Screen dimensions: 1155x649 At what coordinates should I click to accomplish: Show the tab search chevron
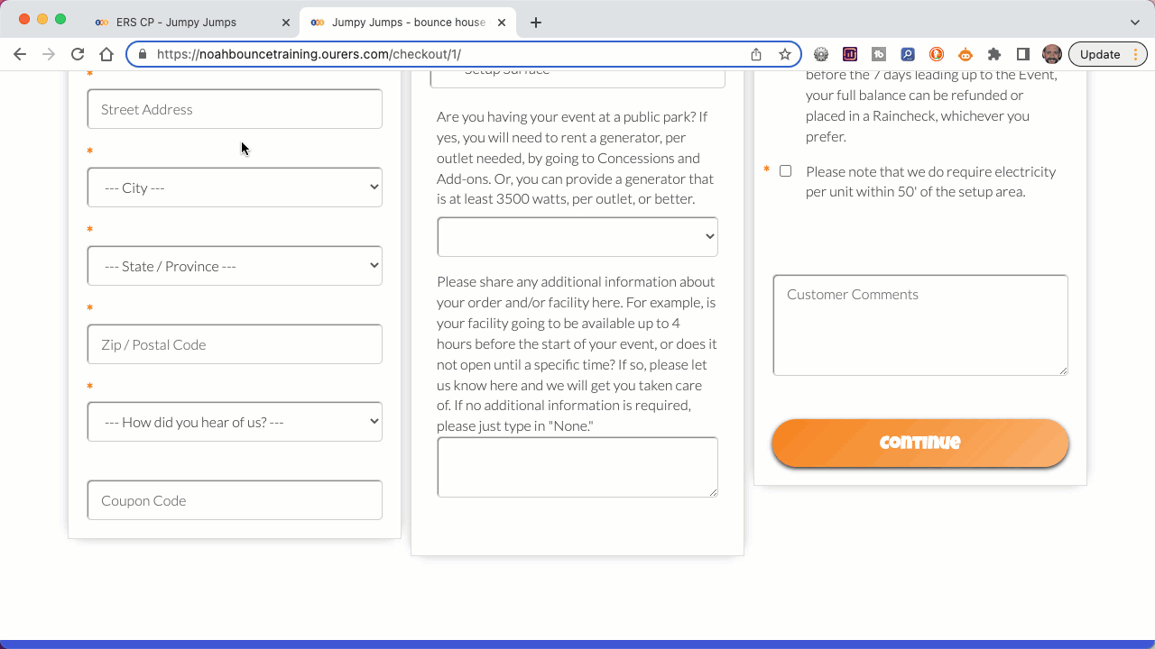(x=1135, y=23)
